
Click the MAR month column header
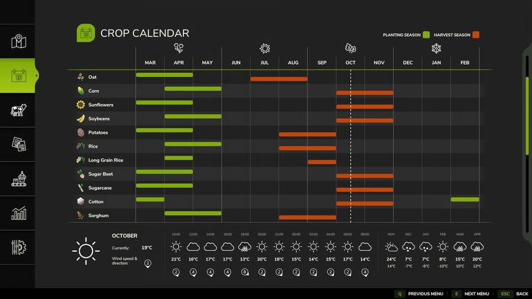pos(150,62)
